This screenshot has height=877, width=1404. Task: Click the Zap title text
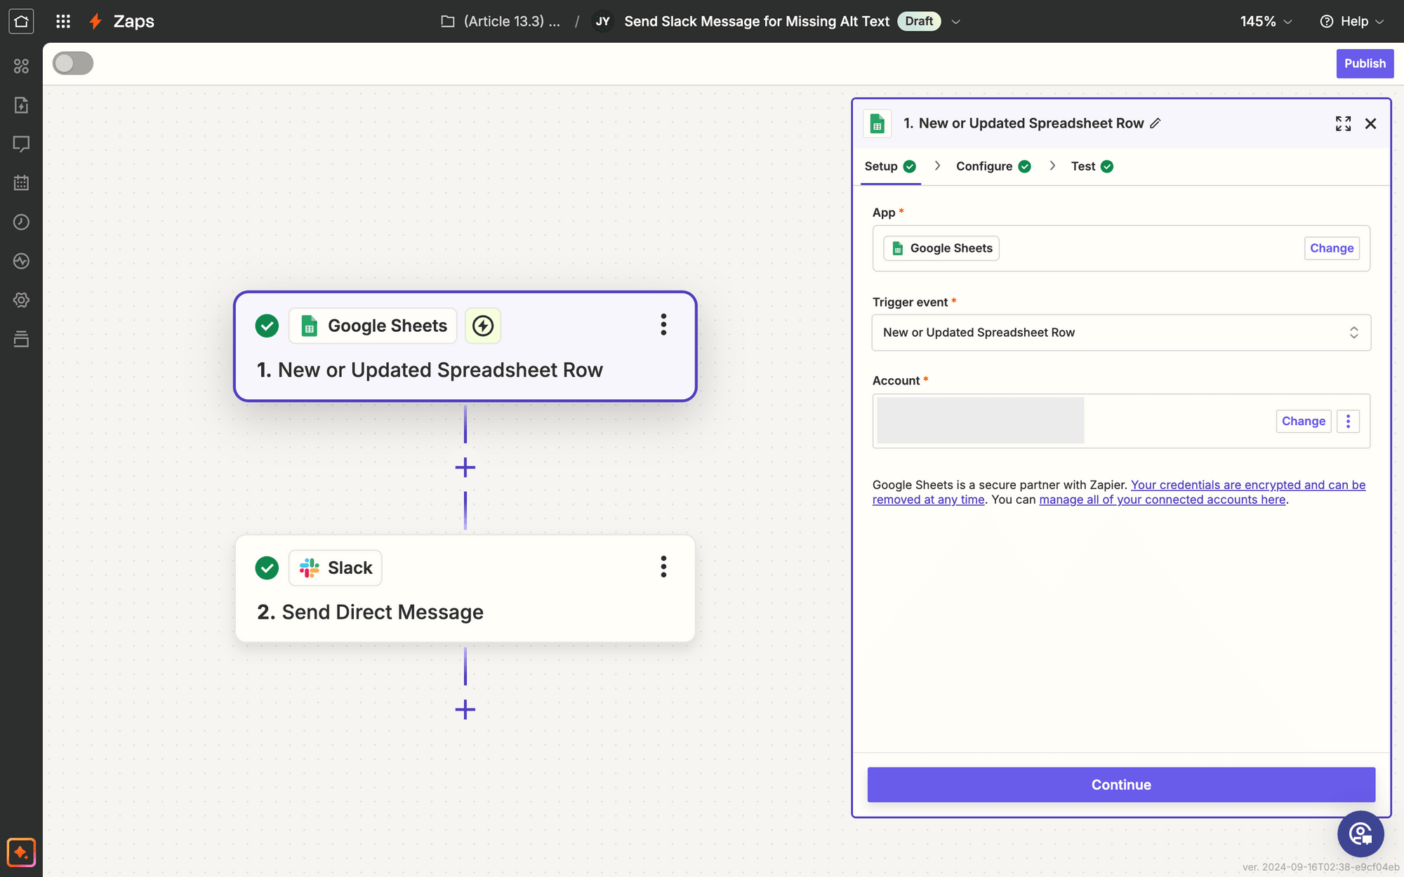click(757, 21)
